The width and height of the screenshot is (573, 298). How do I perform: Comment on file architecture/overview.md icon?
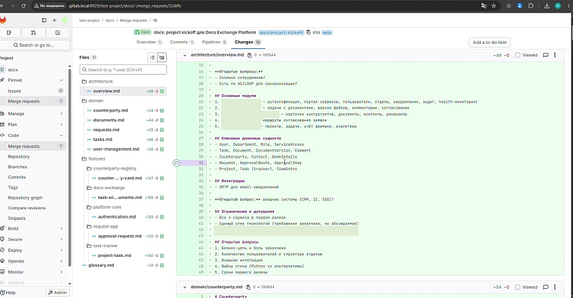[546, 55]
